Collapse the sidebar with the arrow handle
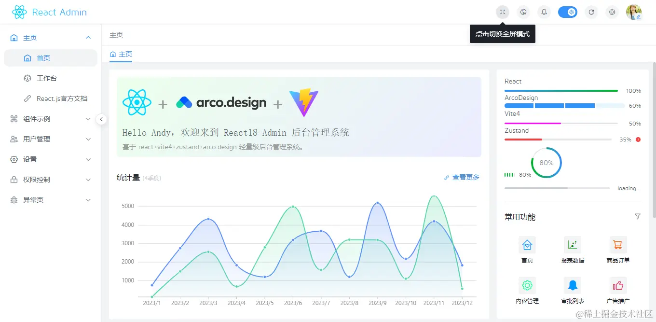The image size is (656, 322). pyautogui.click(x=102, y=119)
